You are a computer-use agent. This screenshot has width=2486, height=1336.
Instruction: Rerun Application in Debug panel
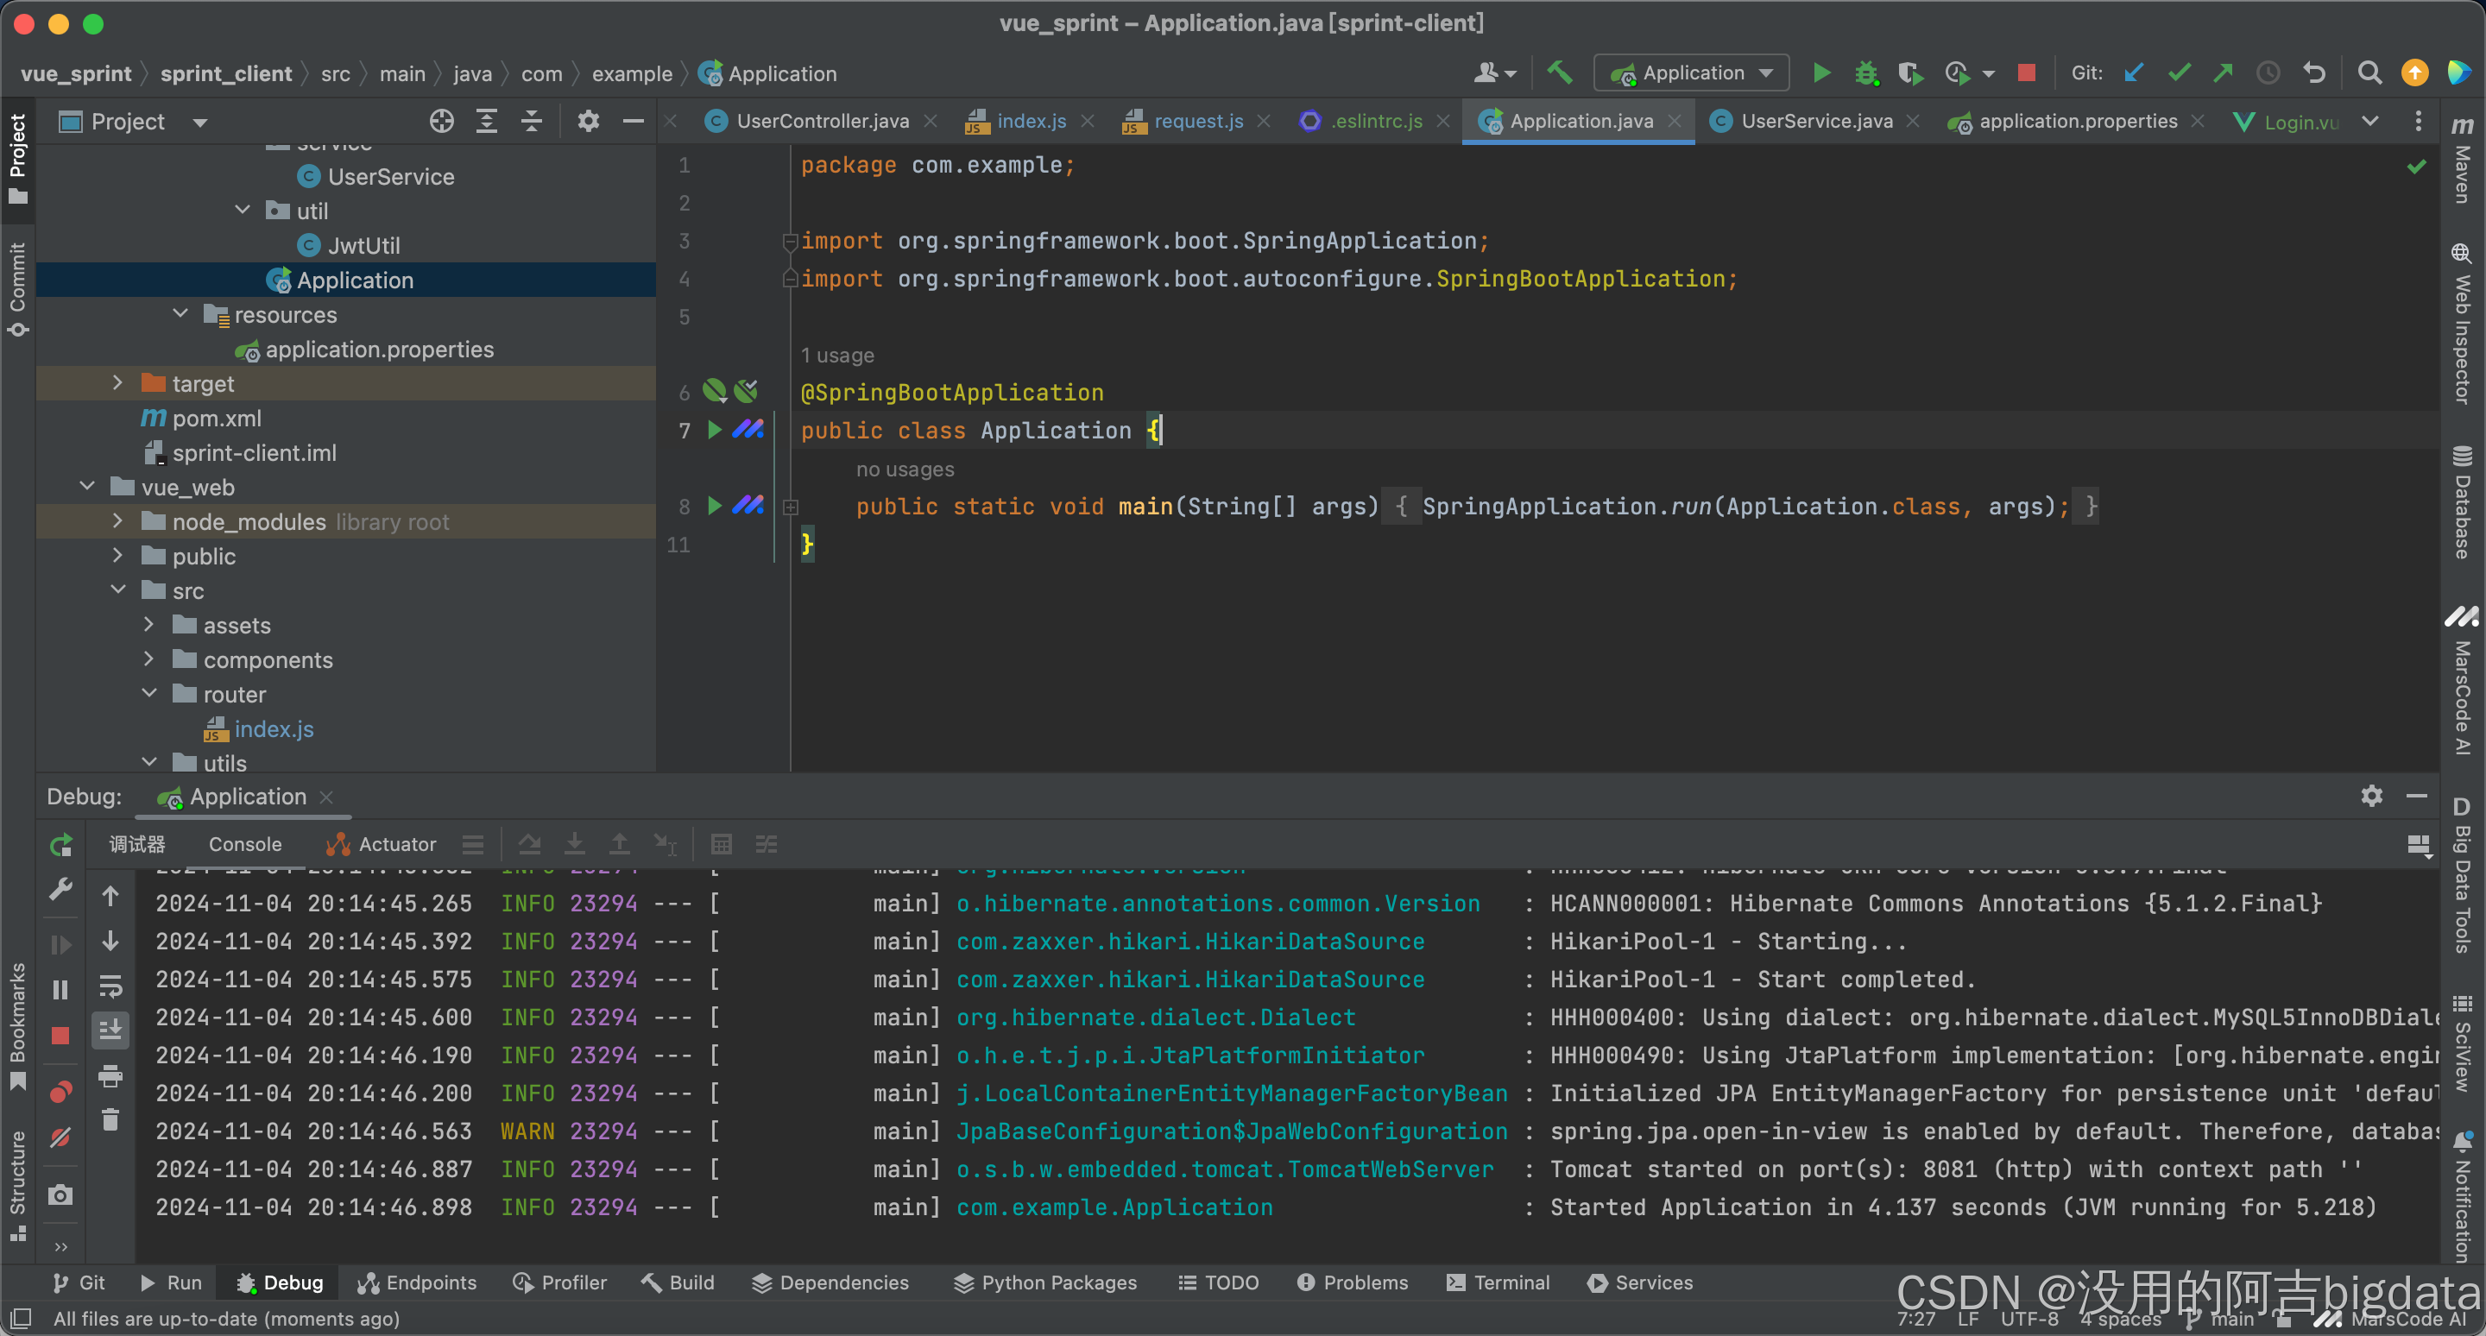click(60, 845)
